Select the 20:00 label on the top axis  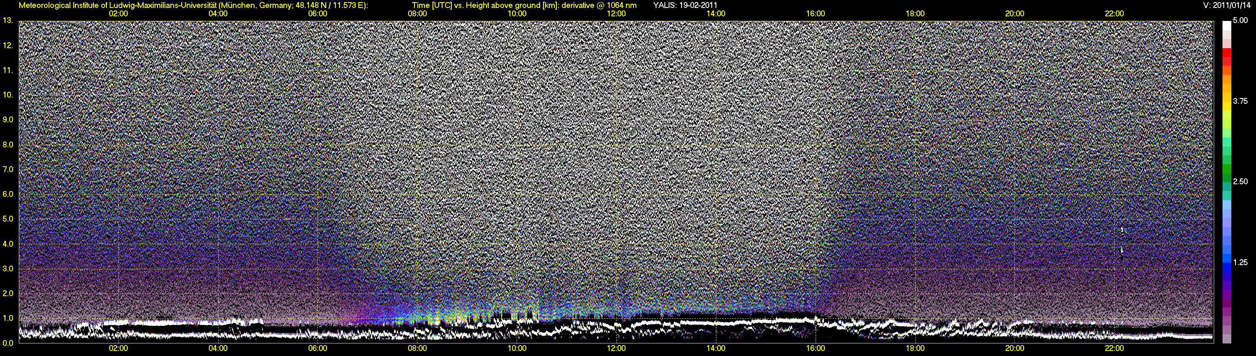tap(1015, 14)
